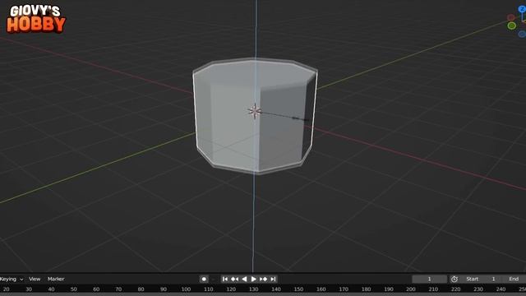Screen dimensions: 526x296
Task: Click the lower blue negative Z gizmo circle
Action: coord(522,34)
